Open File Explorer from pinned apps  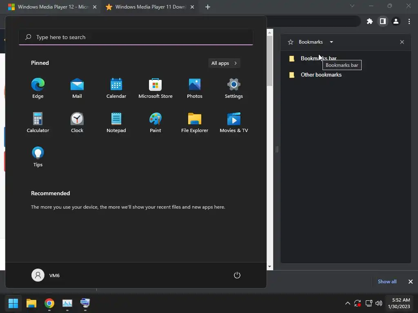pyautogui.click(x=195, y=122)
